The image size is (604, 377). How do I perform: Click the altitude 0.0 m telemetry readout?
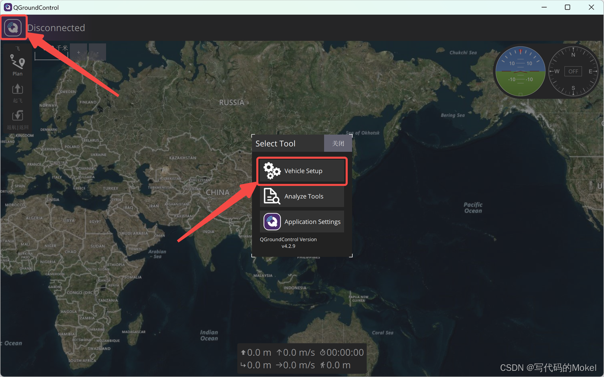[x=256, y=352]
